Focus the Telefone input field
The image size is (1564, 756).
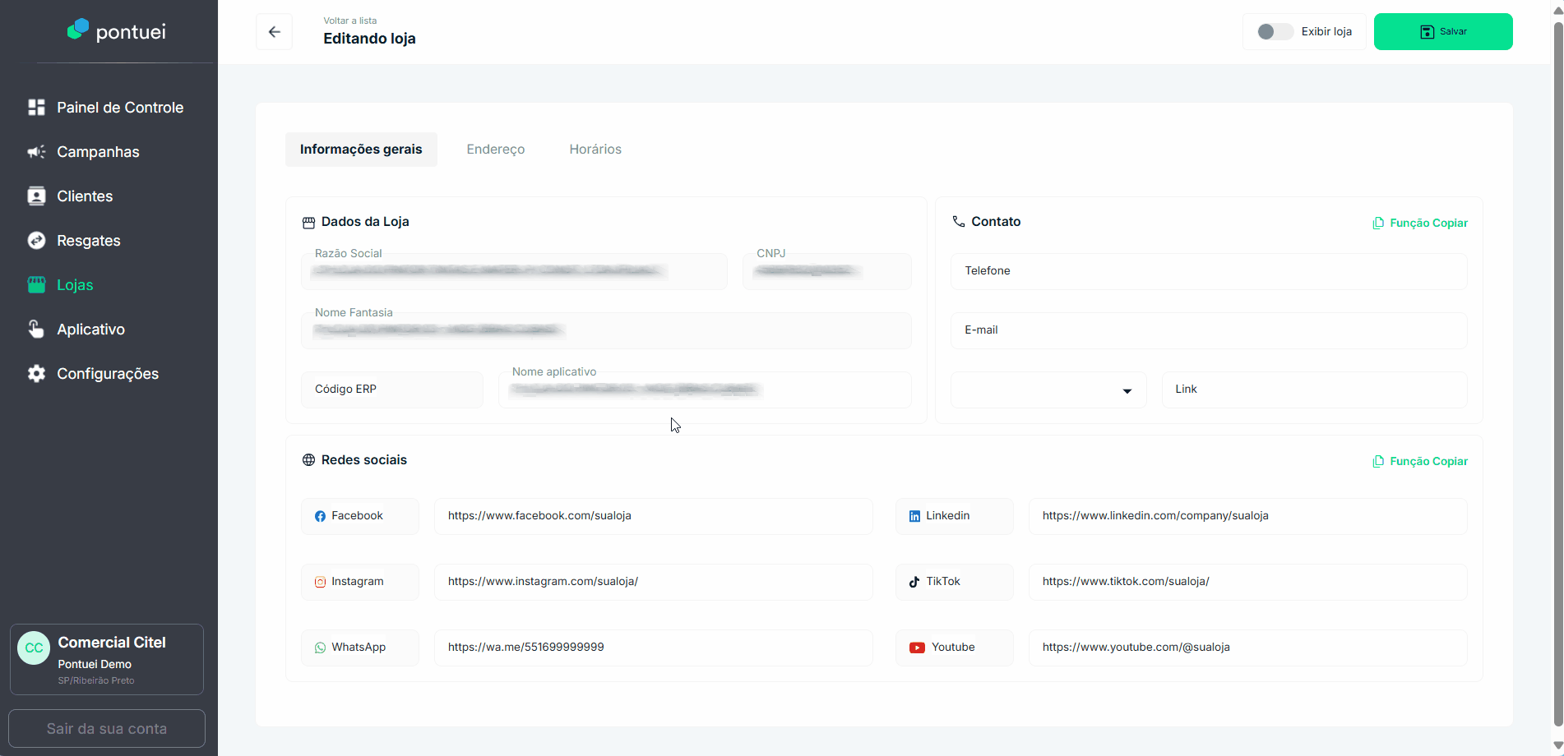click(1209, 272)
